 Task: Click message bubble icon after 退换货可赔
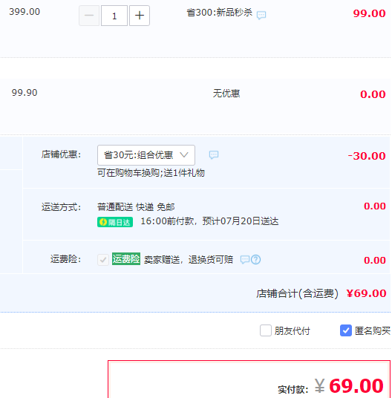[245, 259]
